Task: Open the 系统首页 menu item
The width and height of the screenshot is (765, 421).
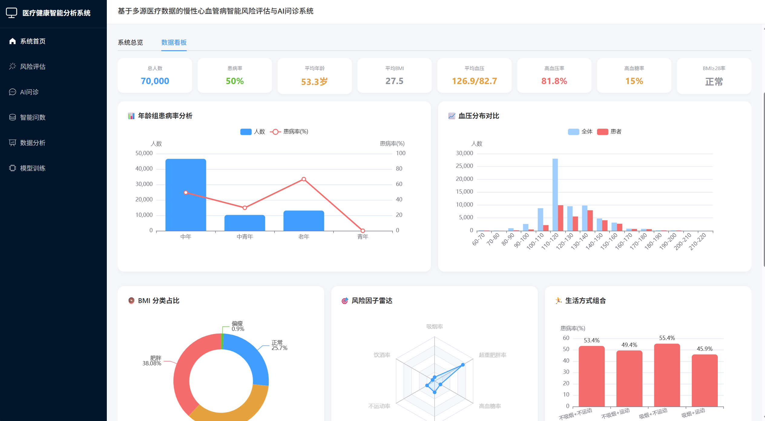Action: pyautogui.click(x=53, y=41)
